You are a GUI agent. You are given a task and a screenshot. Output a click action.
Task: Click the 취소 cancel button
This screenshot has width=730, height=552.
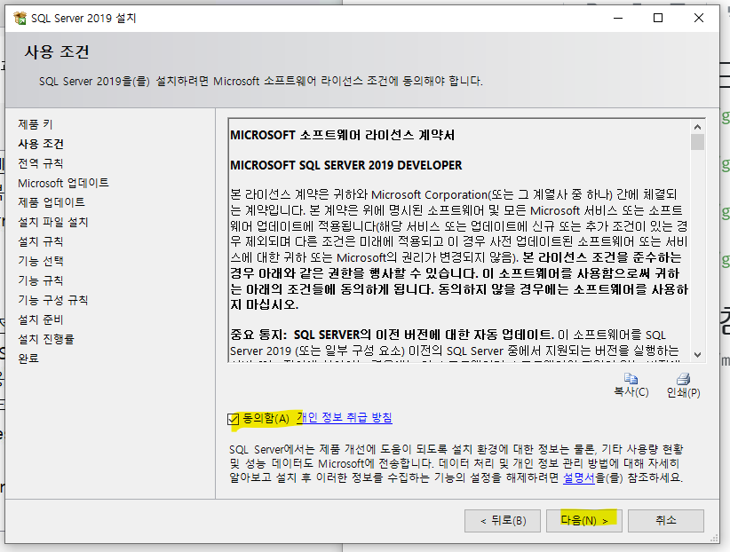tap(666, 520)
